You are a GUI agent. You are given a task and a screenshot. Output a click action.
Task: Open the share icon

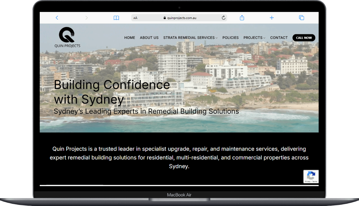pyautogui.click(x=242, y=18)
